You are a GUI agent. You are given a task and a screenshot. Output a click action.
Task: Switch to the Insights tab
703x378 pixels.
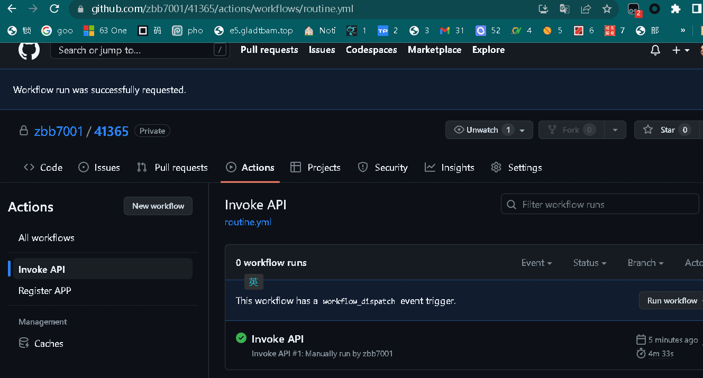(x=449, y=168)
